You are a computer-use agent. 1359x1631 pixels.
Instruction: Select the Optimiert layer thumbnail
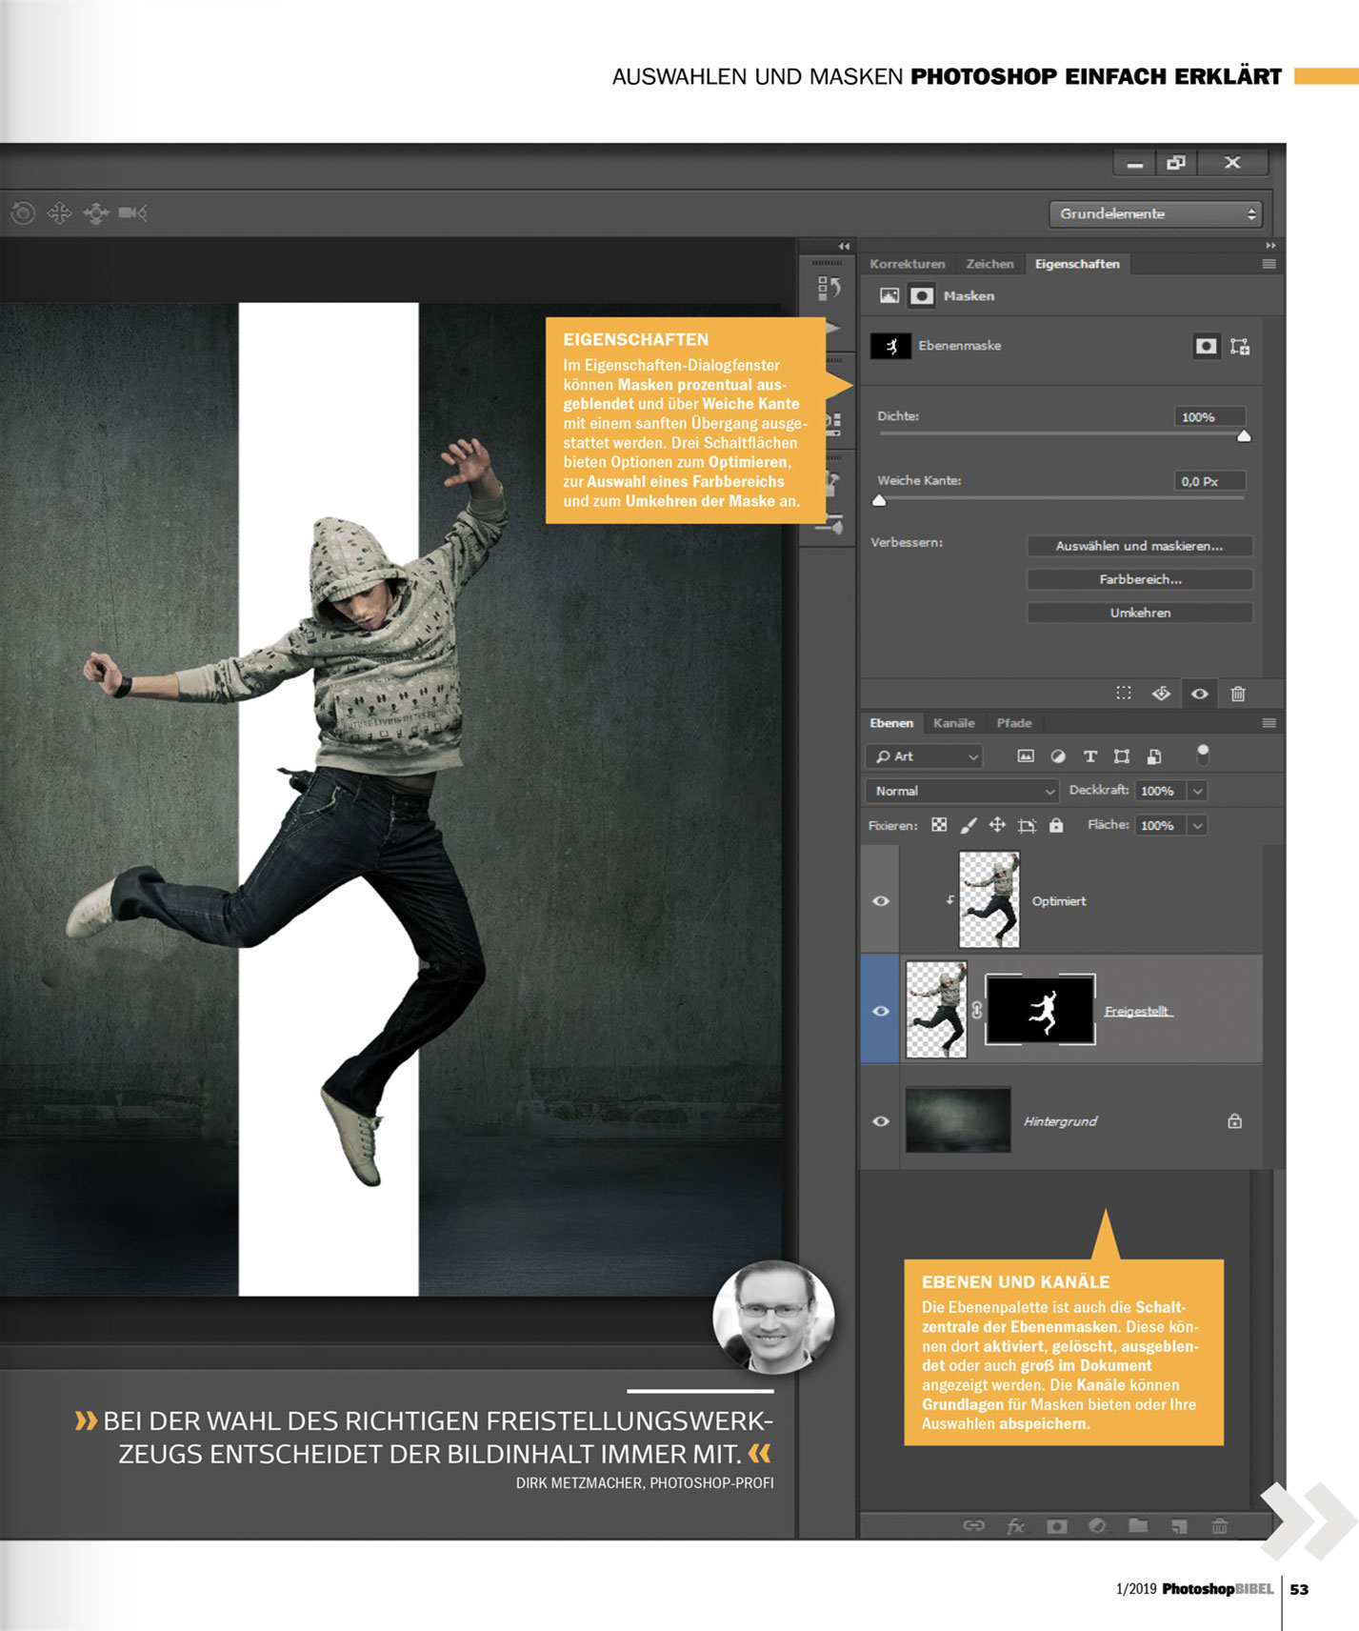pyautogui.click(x=989, y=899)
